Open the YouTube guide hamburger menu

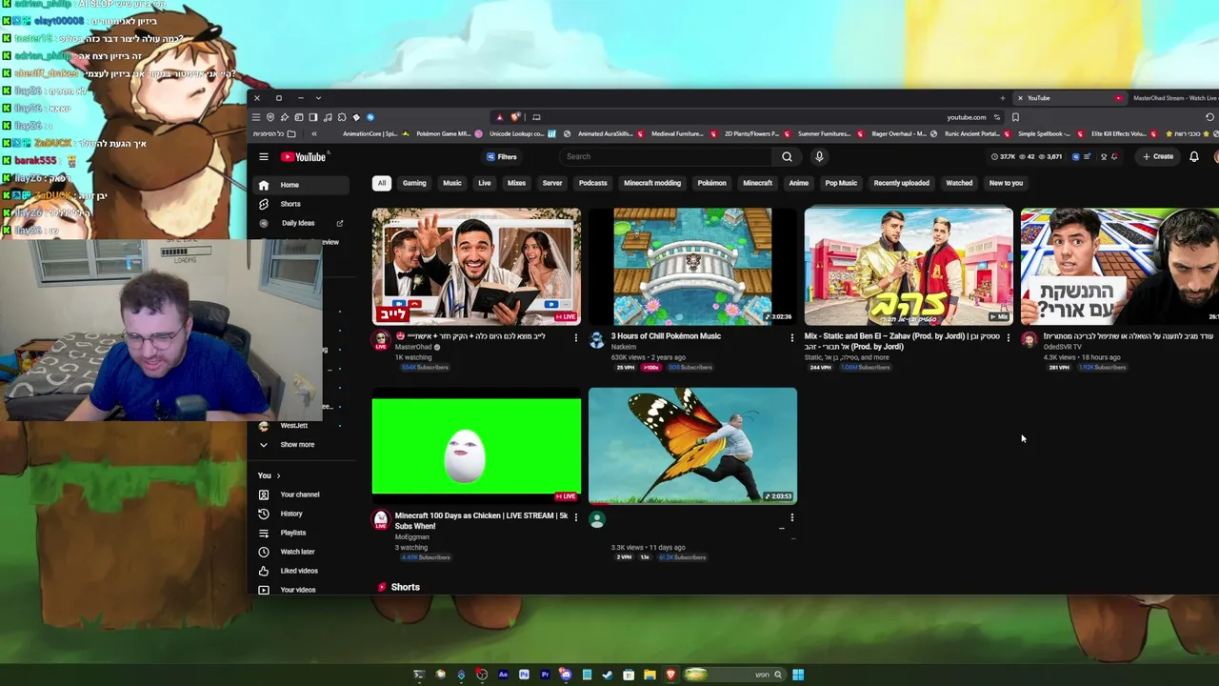pos(264,156)
